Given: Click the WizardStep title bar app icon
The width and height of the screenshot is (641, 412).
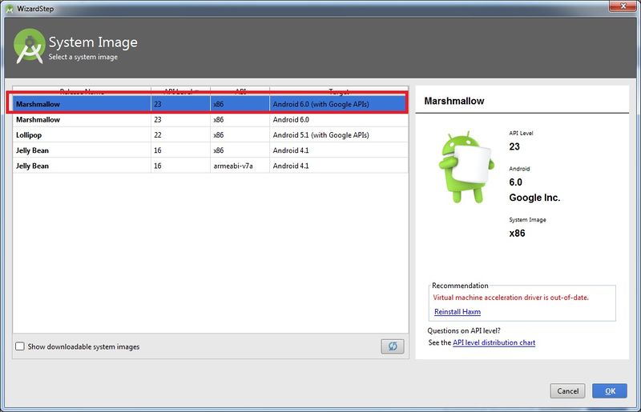Looking at the screenshot, I should point(10,9).
